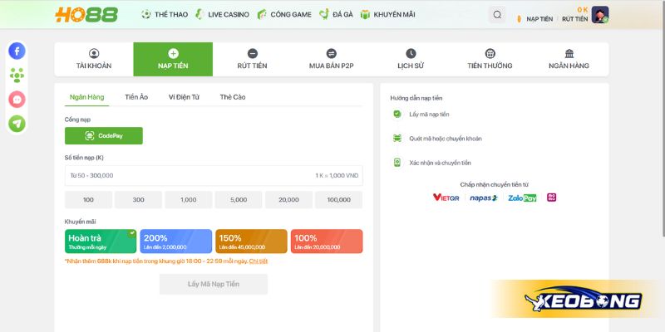
Task: Pick the 150% bonus promotion card
Action: (x=251, y=241)
